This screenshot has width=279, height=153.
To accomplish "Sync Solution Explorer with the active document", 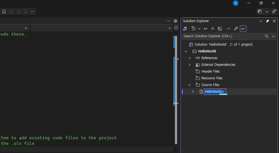I will [205, 29].
